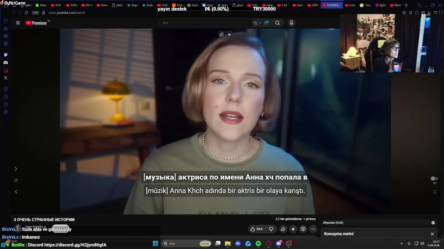
Task: Show hidden system tray icons chevron
Action: tap(402, 243)
